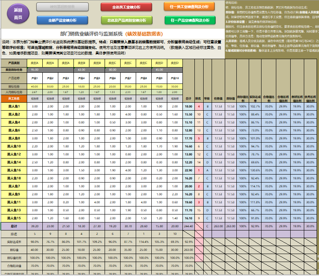Select the 目标值比例 row label at bottom
The image size is (319, 276).
point(14,258)
